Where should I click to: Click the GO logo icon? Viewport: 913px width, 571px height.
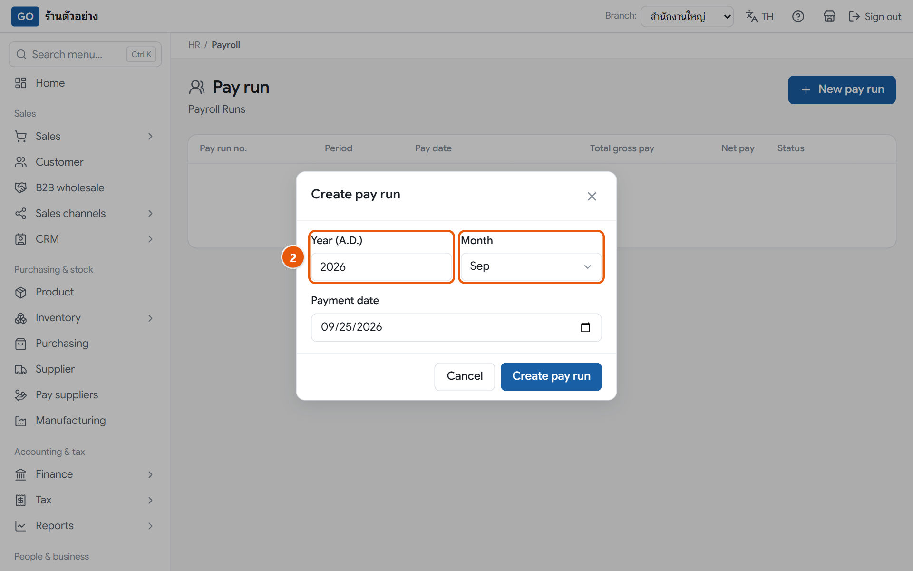[25, 16]
